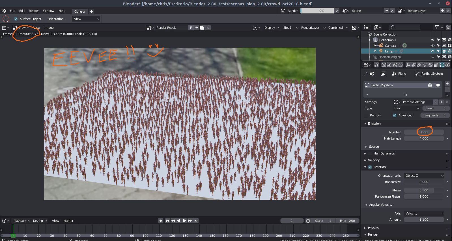
Task: Click the Marker menu in timeline
Action: tap(68, 221)
